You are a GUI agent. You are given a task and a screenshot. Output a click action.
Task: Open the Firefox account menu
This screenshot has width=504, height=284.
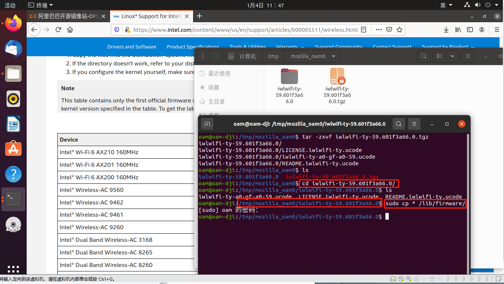coord(482,30)
